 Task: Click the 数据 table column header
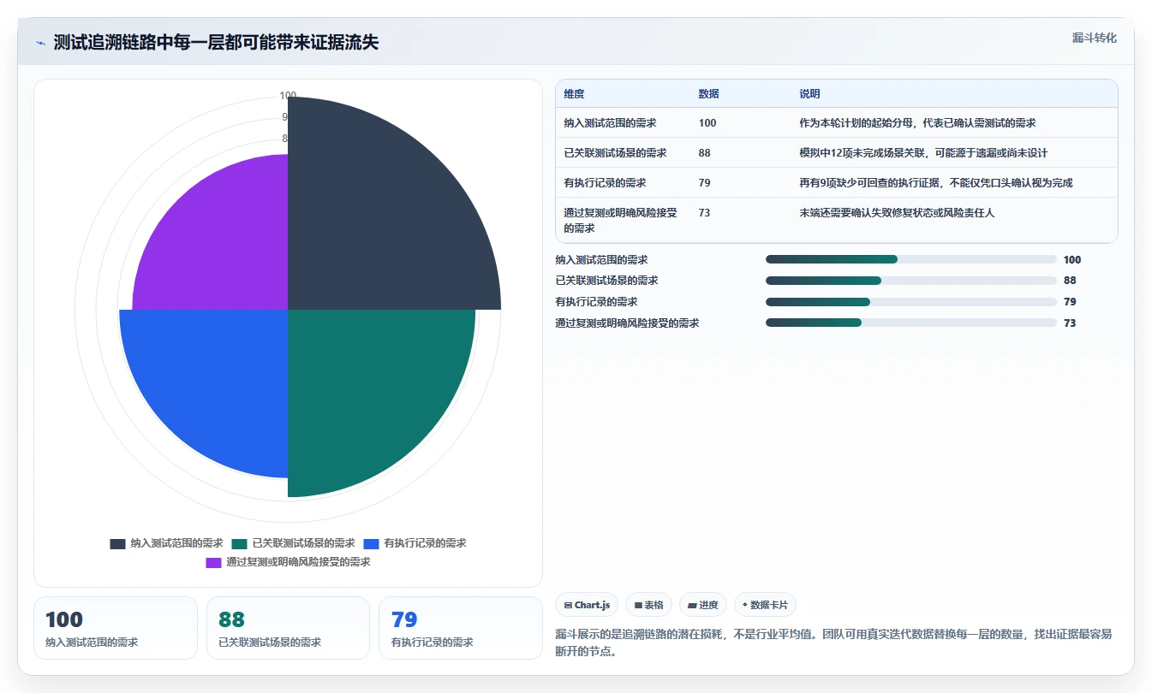click(709, 94)
